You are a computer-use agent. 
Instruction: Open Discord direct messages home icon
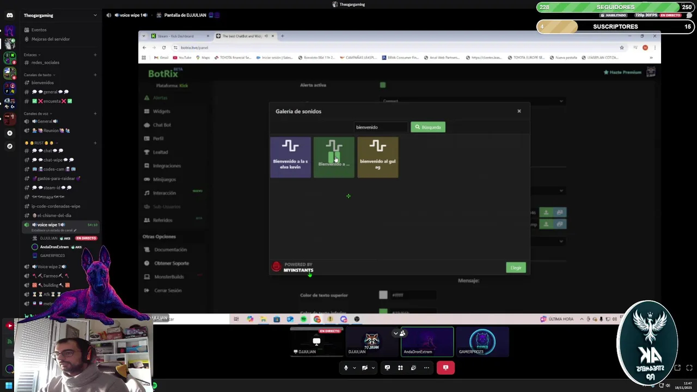click(9, 15)
